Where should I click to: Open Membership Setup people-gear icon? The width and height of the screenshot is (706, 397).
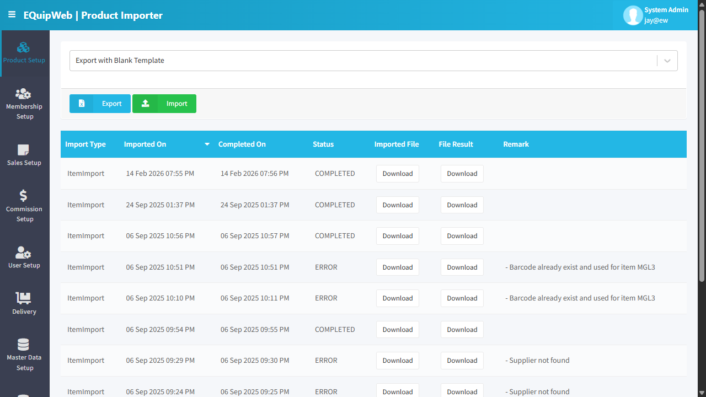pyautogui.click(x=23, y=94)
